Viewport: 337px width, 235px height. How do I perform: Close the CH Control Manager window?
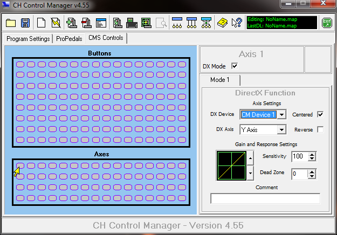(323, 3)
